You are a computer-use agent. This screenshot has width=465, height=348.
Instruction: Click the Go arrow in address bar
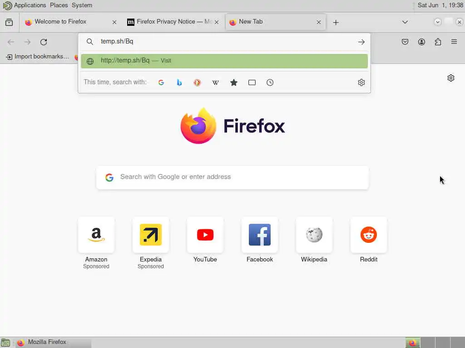pos(361,42)
